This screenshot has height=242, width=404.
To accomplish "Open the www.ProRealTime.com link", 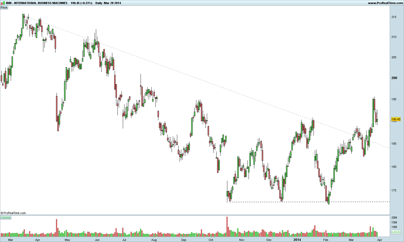I will (385, 3).
